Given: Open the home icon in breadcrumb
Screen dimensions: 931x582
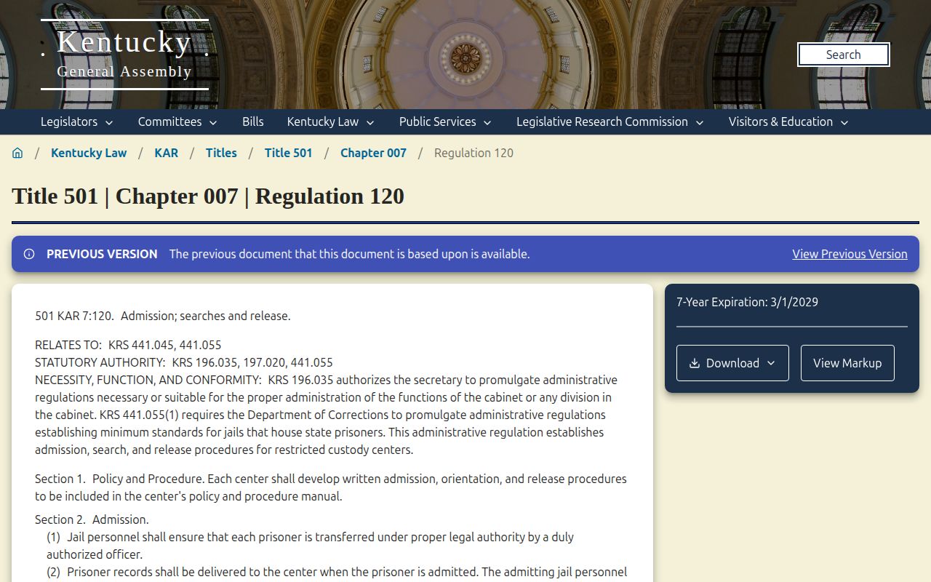Looking at the screenshot, I should click(x=17, y=153).
